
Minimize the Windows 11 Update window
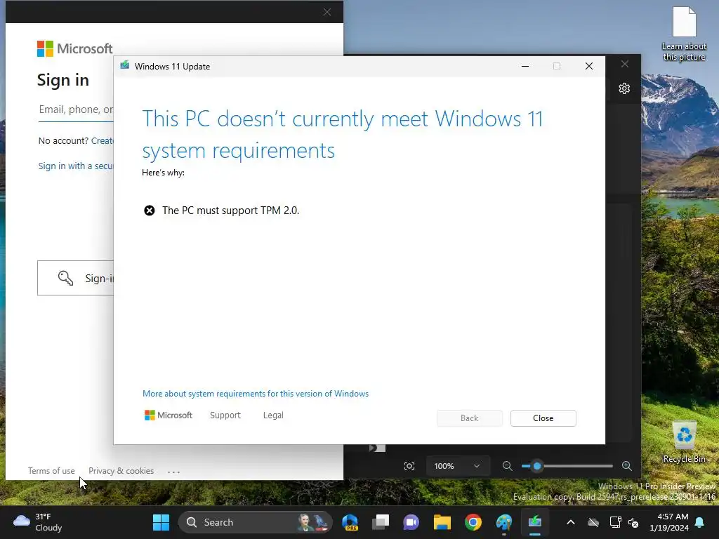click(525, 67)
